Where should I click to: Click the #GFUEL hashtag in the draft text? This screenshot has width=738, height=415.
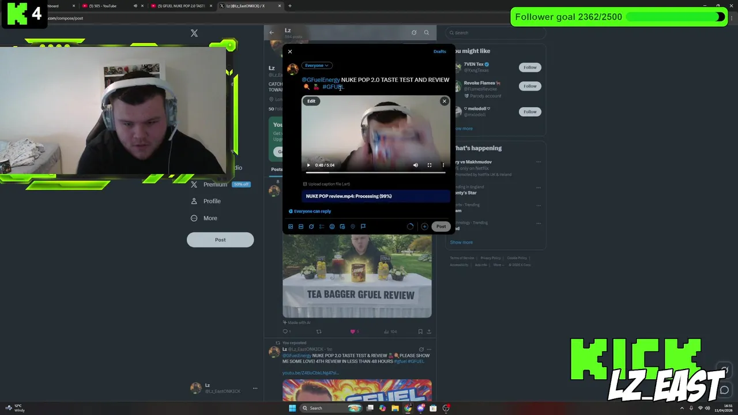tap(333, 87)
